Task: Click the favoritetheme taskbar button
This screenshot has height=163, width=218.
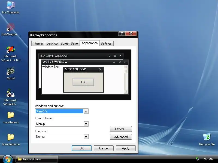Action: tap(37, 159)
